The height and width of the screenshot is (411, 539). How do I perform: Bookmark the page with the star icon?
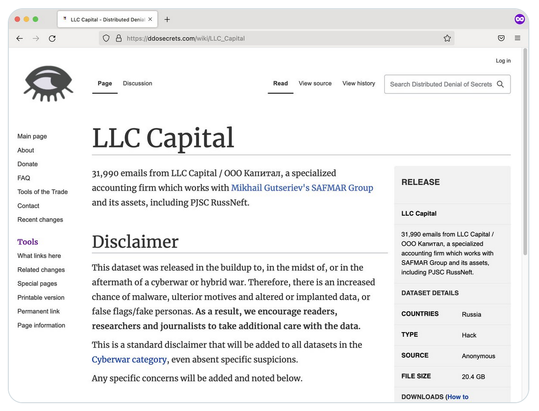coord(447,39)
